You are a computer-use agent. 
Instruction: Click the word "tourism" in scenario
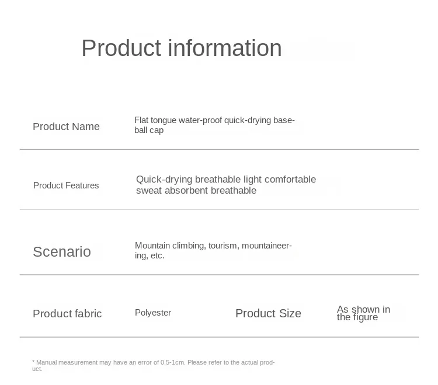[x=223, y=246]
